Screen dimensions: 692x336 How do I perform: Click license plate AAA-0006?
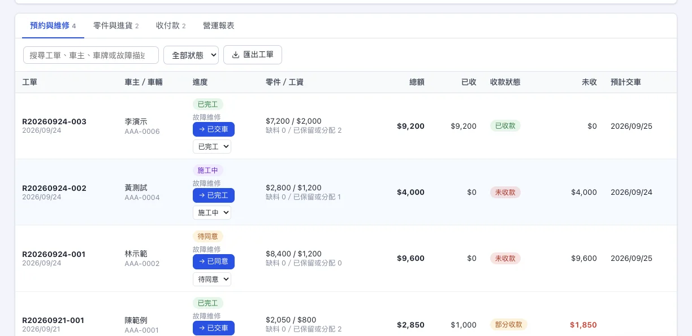tap(142, 132)
